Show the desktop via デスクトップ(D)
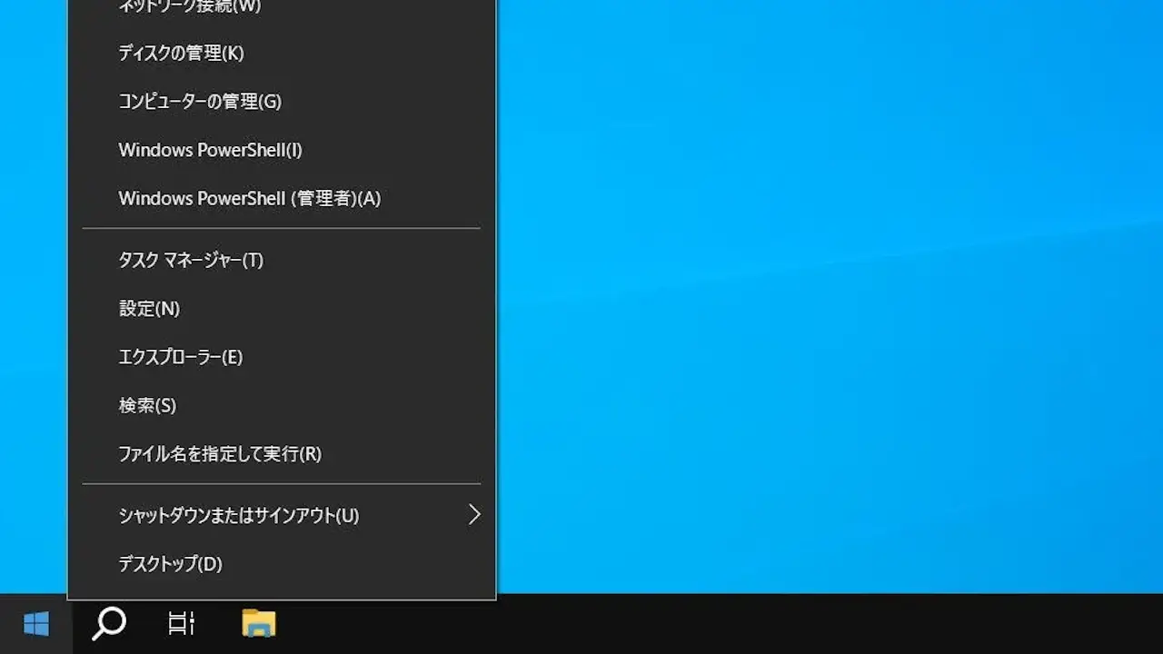The height and width of the screenshot is (654, 1163). tap(282, 564)
